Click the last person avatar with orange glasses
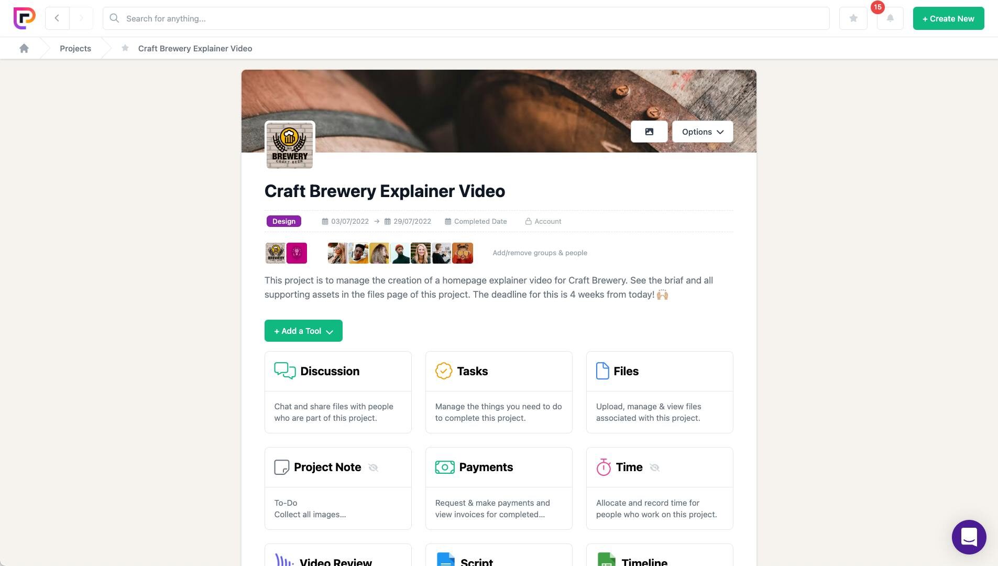Viewport: 998px width, 566px height. pos(463,253)
